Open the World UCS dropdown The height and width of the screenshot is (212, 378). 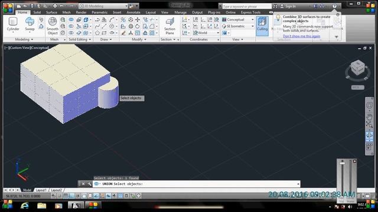click(x=206, y=33)
